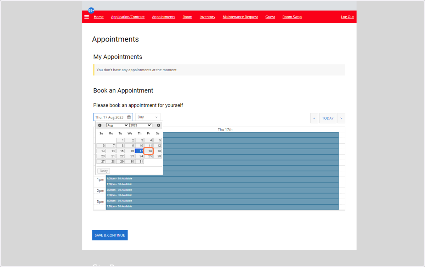Pick August 7 in the calendar
Image resolution: width=425 pixels, height=267 pixels.
[111, 146]
